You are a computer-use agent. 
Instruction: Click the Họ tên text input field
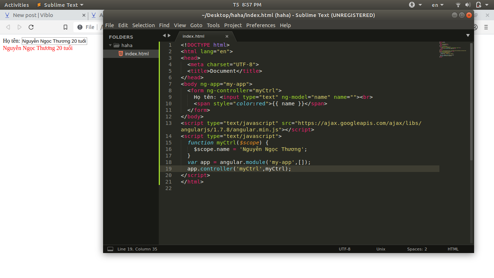pos(54,41)
